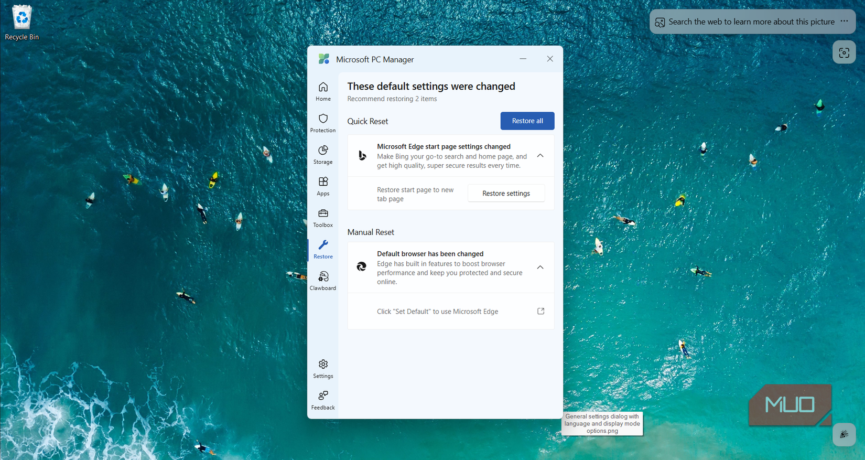Click 'Click "Set Default" to use Microsoft Edge' text
The image size is (865, 460).
point(437,312)
